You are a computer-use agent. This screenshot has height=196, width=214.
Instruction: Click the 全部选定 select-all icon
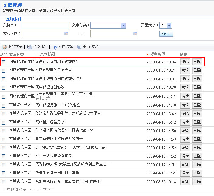pyautogui.click(x=29, y=47)
